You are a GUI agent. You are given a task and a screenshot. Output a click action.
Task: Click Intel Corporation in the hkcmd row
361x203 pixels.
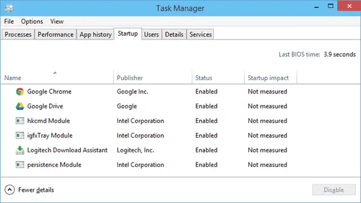140,121
